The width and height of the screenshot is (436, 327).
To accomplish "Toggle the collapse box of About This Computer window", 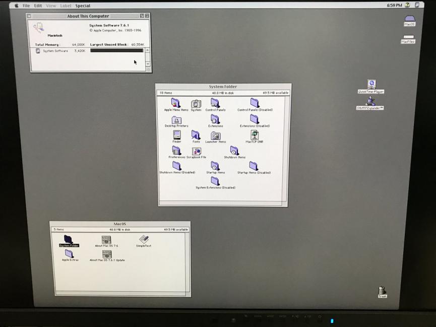I will [x=147, y=16].
